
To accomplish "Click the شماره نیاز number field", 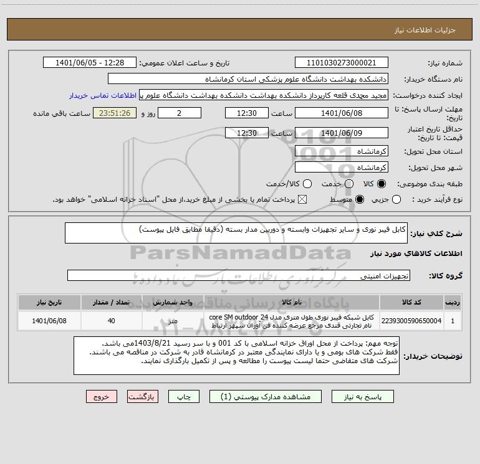I will [x=342, y=63].
